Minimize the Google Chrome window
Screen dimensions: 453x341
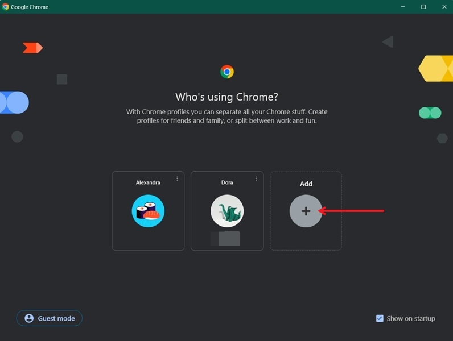pyautogui.click(x=403, y=7)
